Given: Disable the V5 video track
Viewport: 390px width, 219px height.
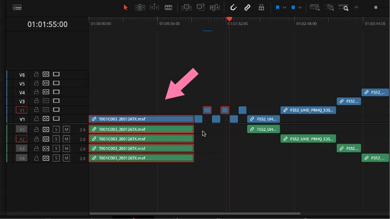Looking at the screenshot, I should [x=56, y=83].
